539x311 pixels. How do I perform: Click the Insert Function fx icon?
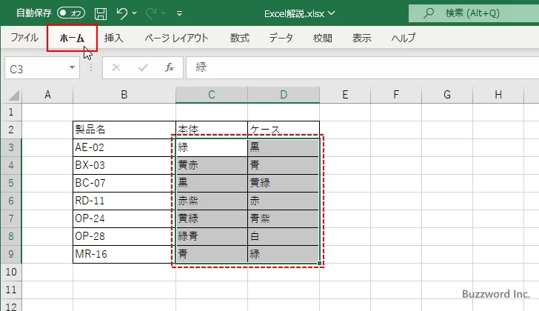[169, 67]
